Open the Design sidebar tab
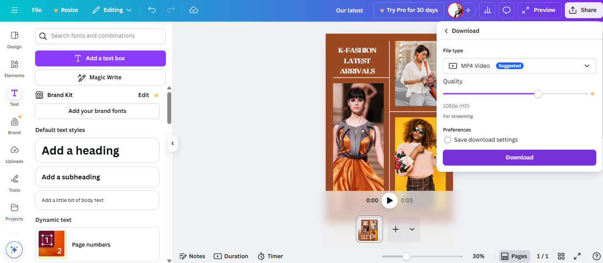 tap(14, 40)
